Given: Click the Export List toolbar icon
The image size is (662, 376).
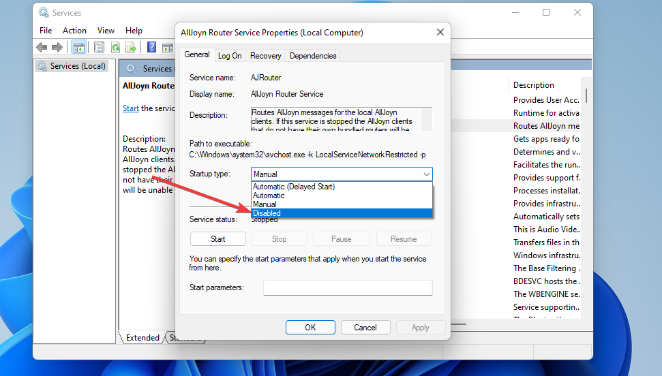Looking at the screenshot, I should click(x=131, y=47).
